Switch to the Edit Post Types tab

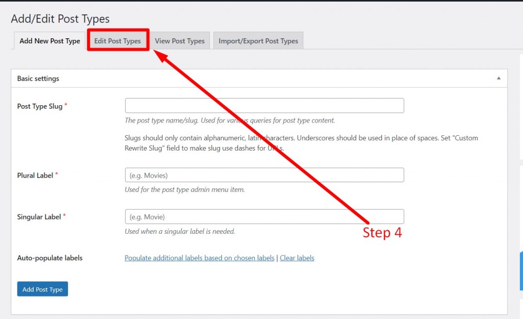[117, 41]
